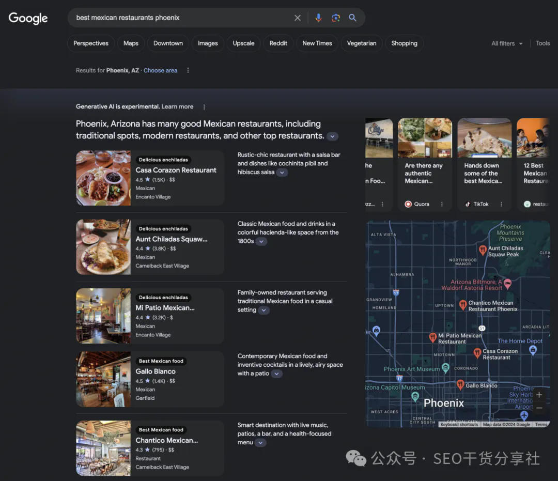Screen dimensions: 558x481
Task: Expand the Casa Corazon description chevron
Action: pyautogui.click(x=282, y=173)
